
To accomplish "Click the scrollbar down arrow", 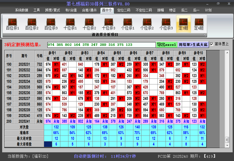I will pos(227,145).
